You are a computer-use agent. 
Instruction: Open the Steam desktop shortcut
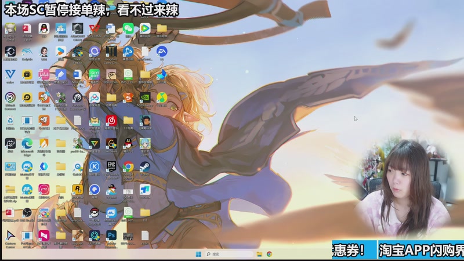click(145, 167)
